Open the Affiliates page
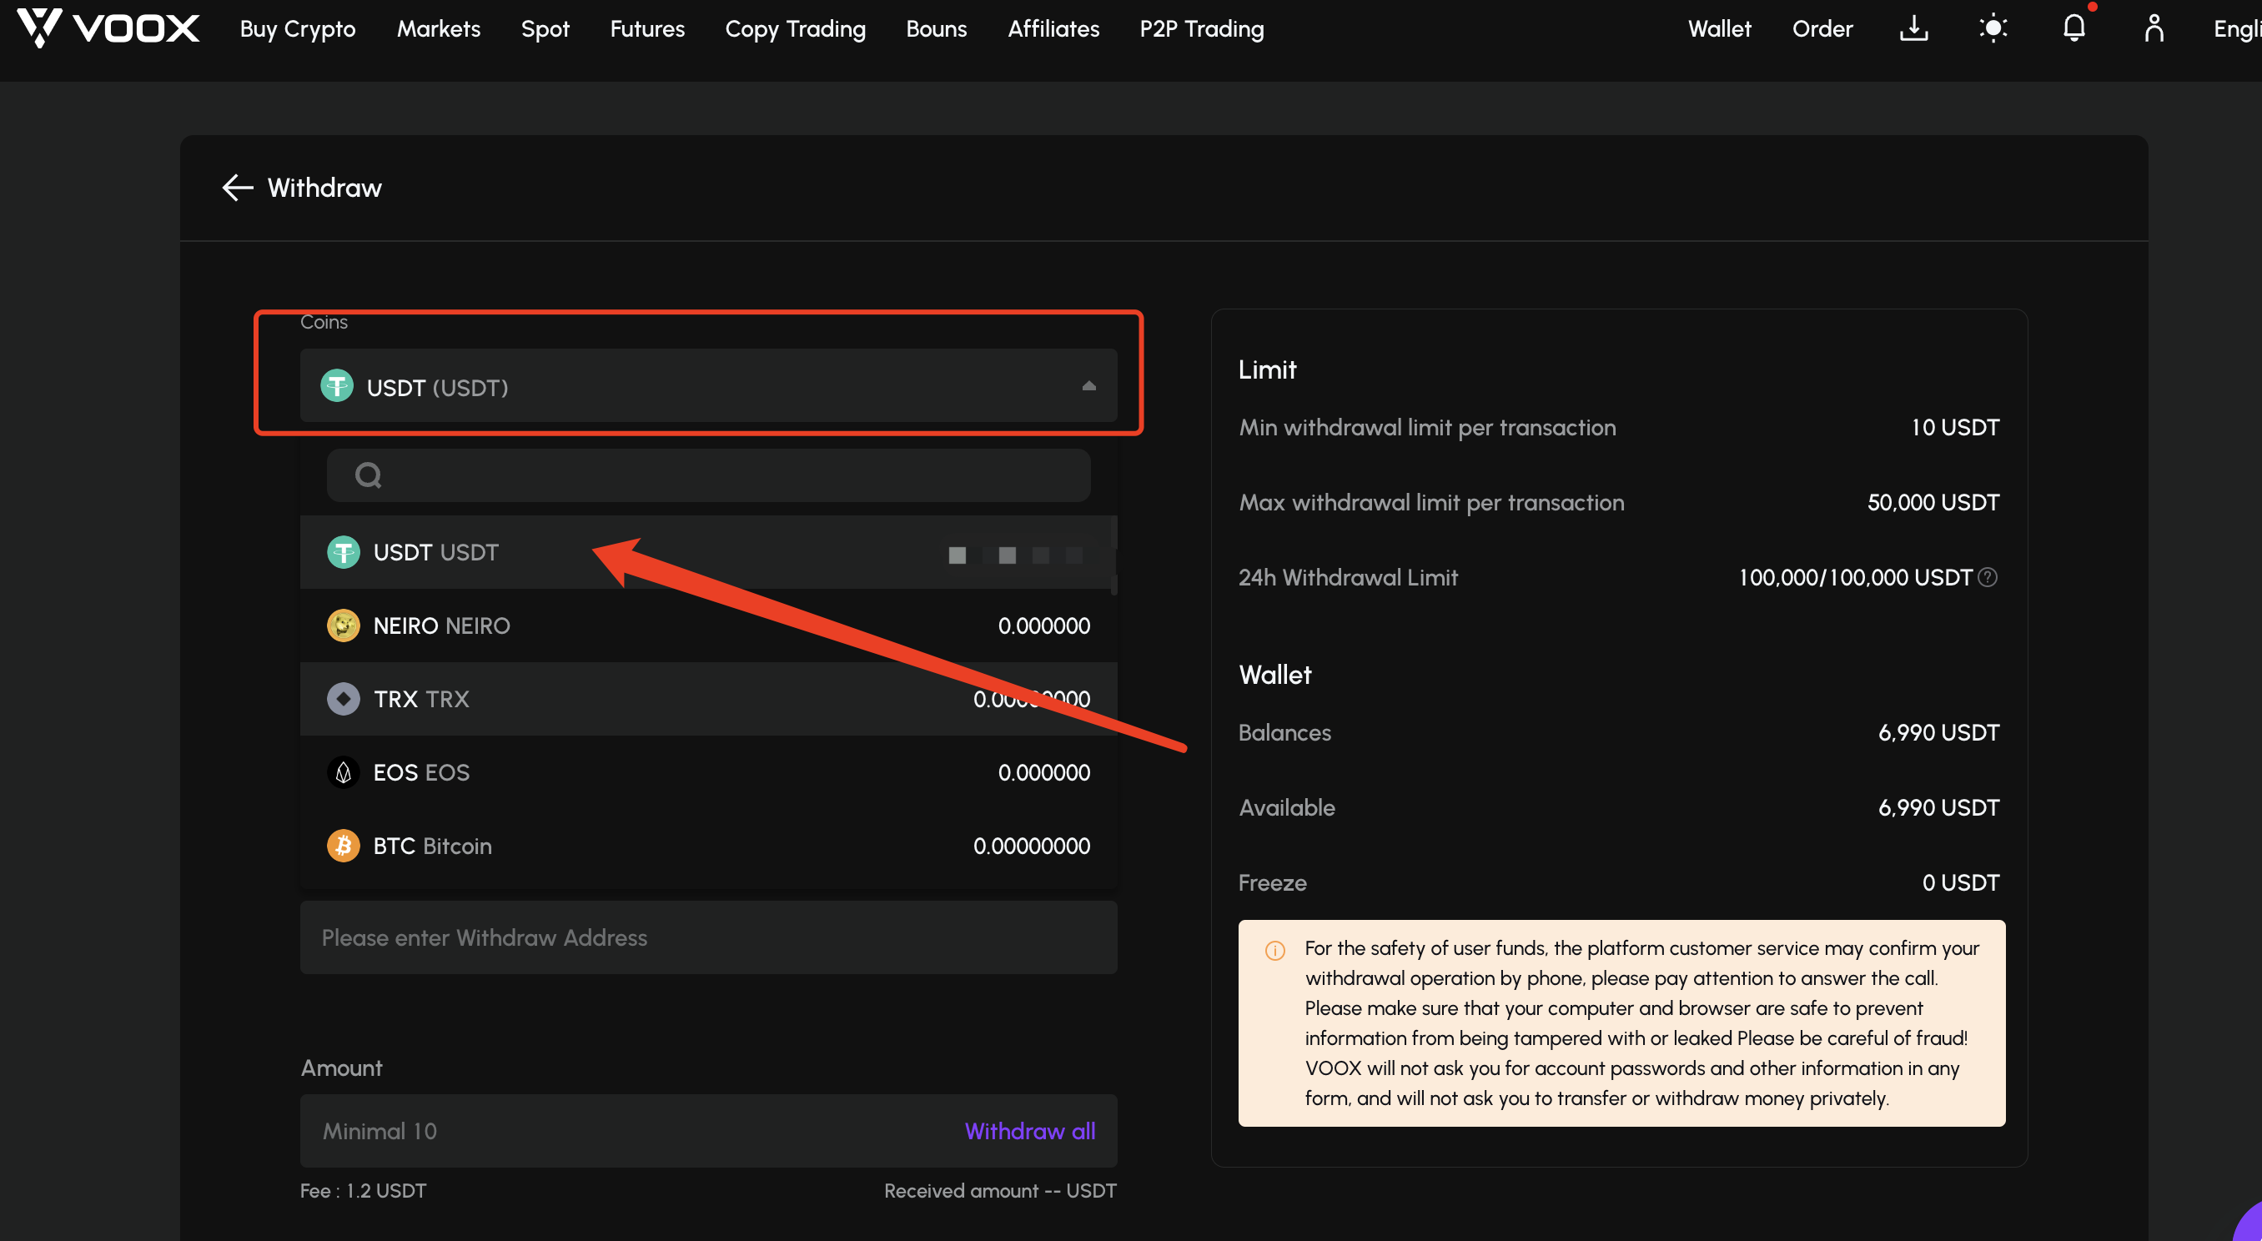This screenshot has height=1241, width=2262. (1053, 29)
